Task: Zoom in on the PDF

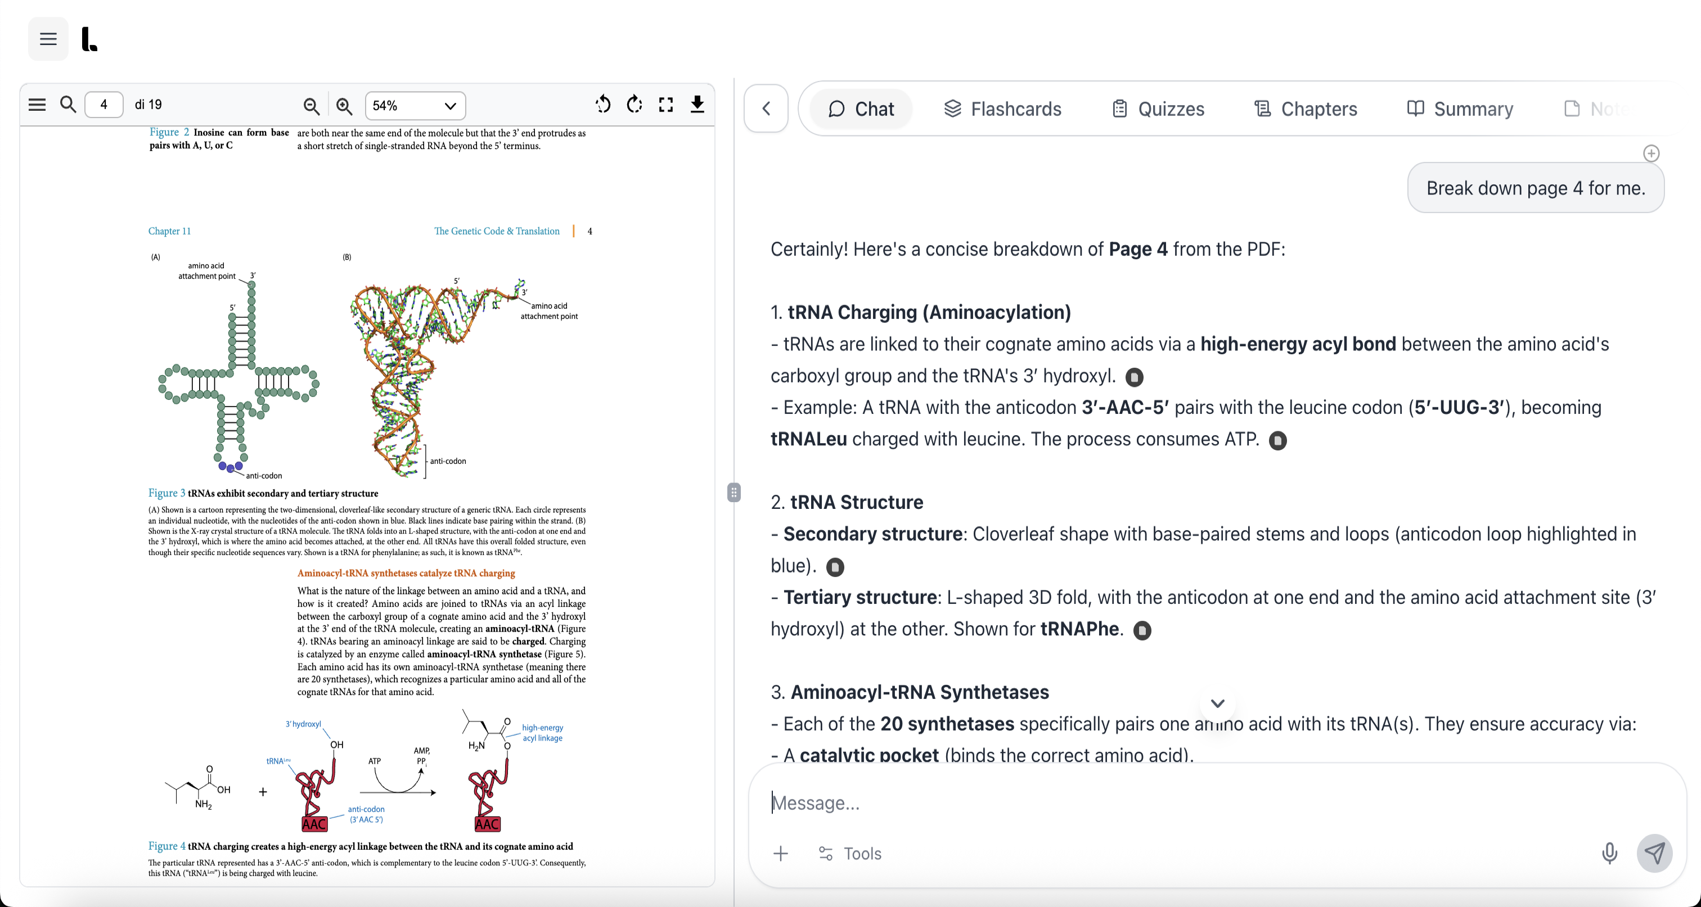Action: 344,105
